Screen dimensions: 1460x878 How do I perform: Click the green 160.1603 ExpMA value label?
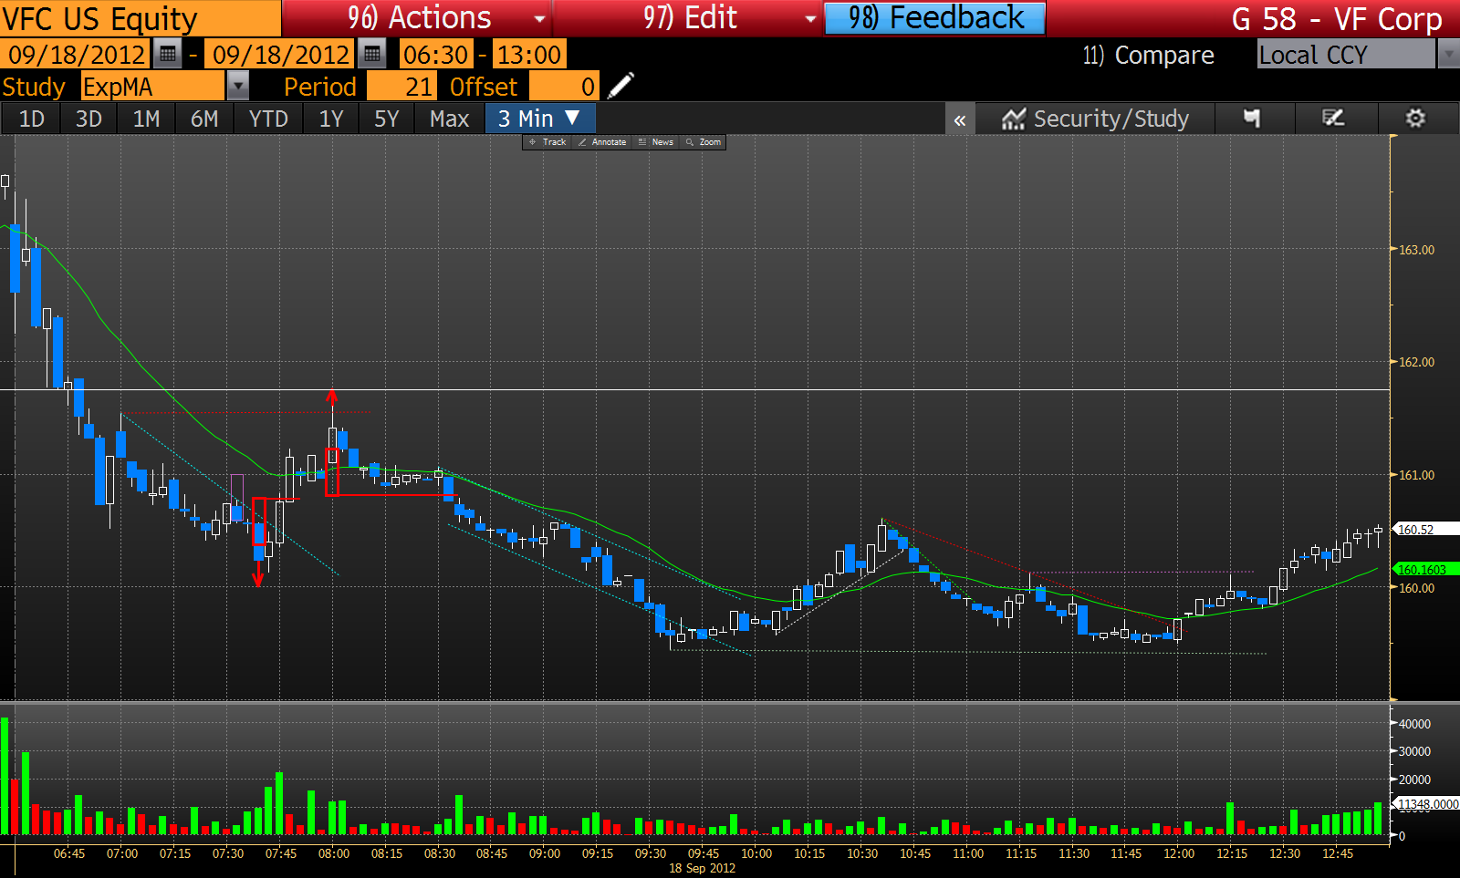tap(1424, 570)
